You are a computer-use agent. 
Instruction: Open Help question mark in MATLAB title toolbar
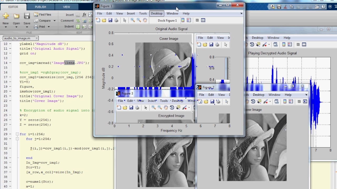click(324, 7)
